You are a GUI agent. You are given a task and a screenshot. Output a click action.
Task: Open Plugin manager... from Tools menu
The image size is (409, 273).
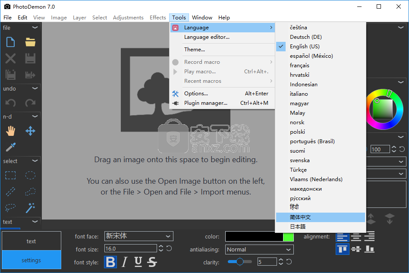[x=222, y=103]
